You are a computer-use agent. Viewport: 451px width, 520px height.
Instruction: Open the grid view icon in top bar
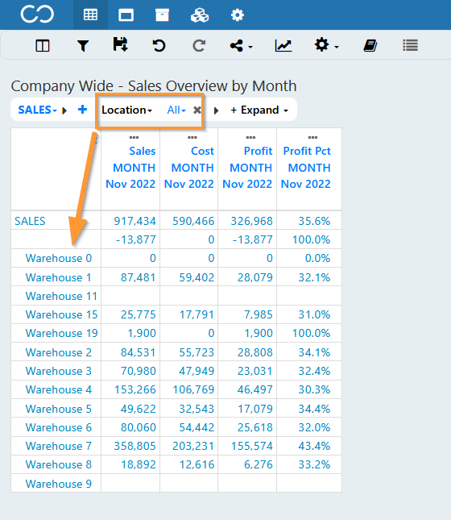tap(90, 15)
